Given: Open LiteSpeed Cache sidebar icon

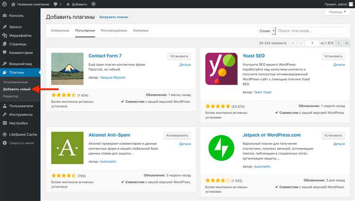Looking at the screenshot, I should point(5,134).
